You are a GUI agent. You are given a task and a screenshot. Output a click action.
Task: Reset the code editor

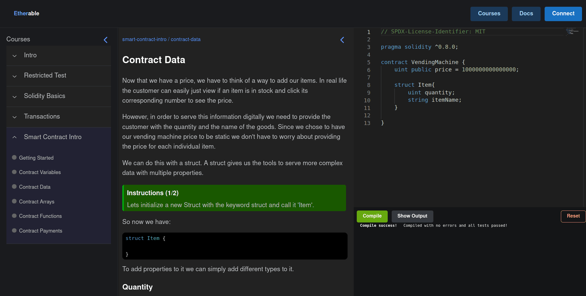[x=573, y=216]
